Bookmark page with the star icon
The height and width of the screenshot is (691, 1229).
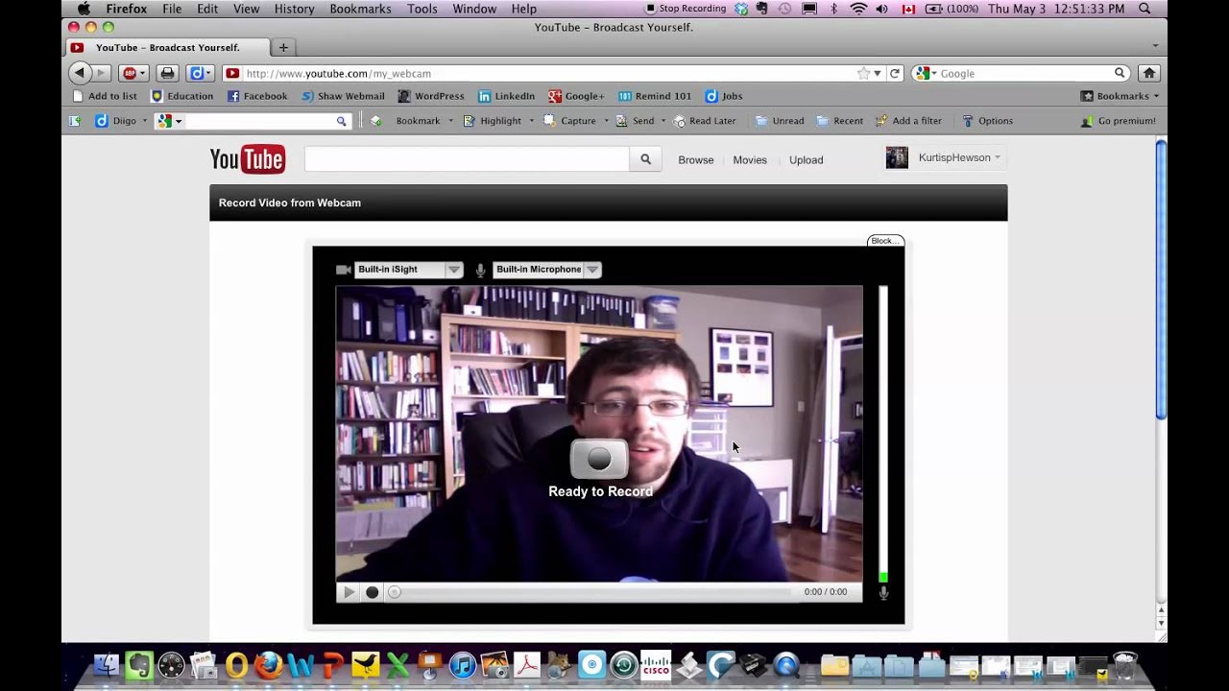coord(863,73)
